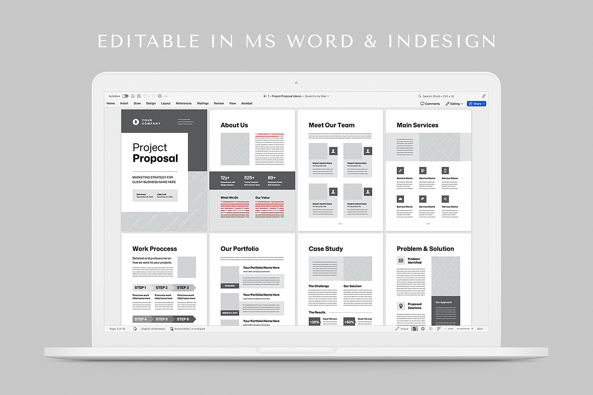Select Print Layout view icon
Viewport: 593px width, 395px height.
click(415, 329)
